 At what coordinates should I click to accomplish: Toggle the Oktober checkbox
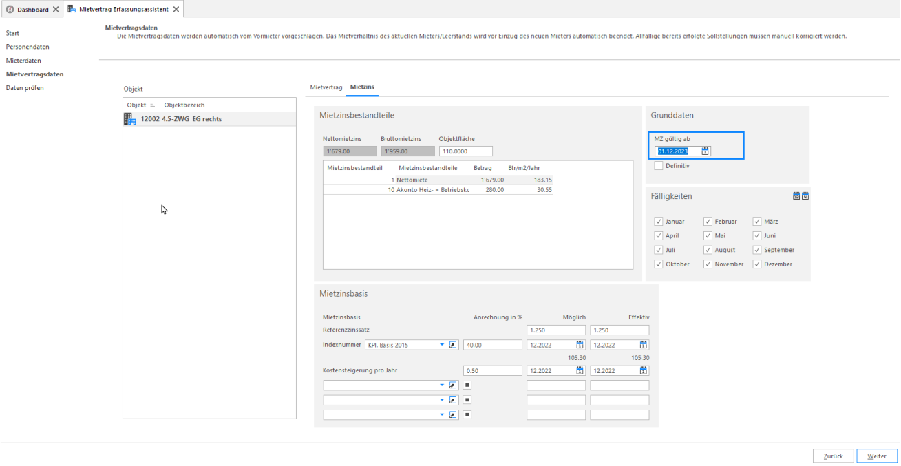click(x=659, y=264)
